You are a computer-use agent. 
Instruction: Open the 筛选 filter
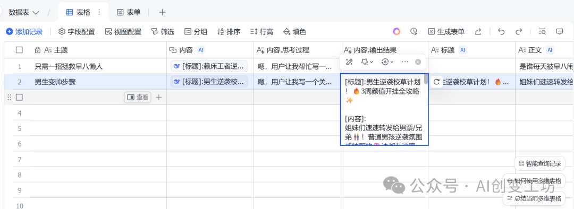point(163,32)
